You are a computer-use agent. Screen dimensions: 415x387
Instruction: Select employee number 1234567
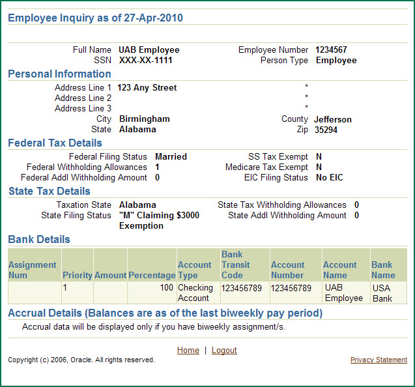click(331, 50)
